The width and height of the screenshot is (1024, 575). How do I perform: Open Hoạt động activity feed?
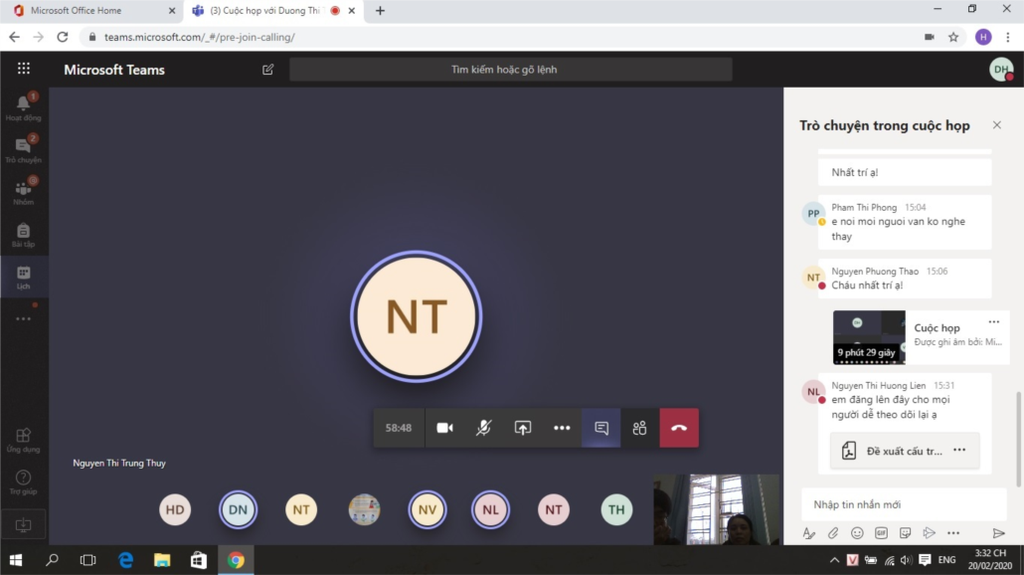pos(24,107)
